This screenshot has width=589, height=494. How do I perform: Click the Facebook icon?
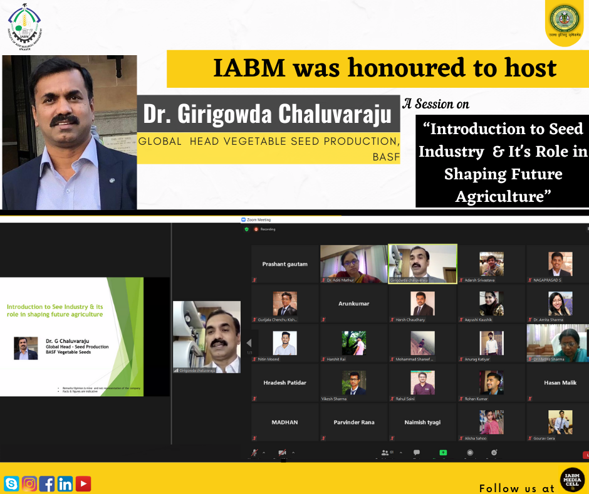pos(47,483)
